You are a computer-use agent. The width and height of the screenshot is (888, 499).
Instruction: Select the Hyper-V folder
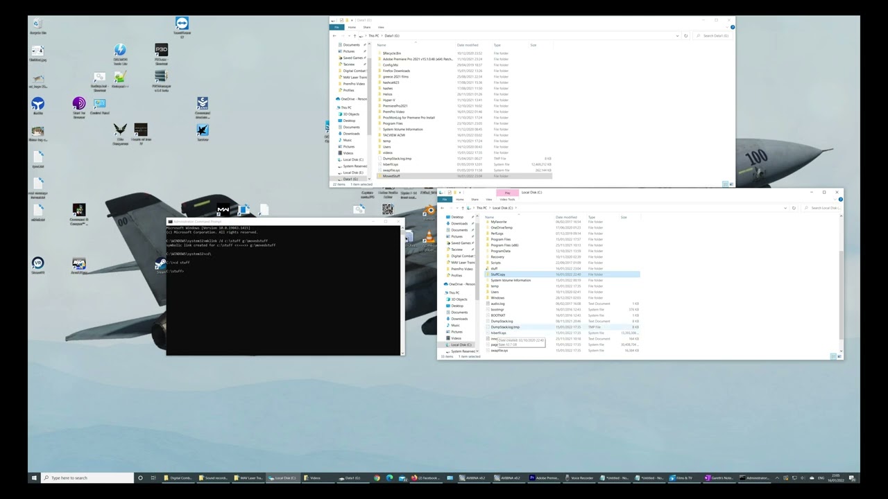(x=388, y=100)
